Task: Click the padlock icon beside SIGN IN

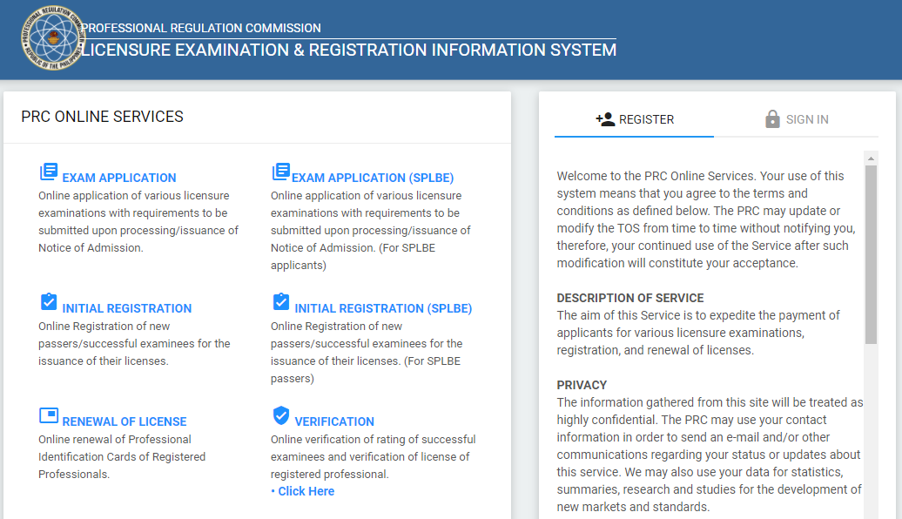Action: click(771, 118)
